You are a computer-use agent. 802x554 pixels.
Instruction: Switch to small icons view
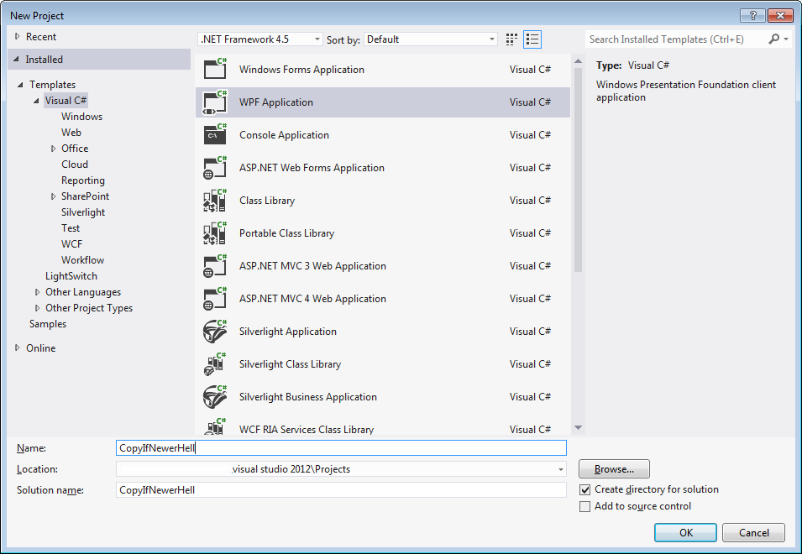pos(512,39)
